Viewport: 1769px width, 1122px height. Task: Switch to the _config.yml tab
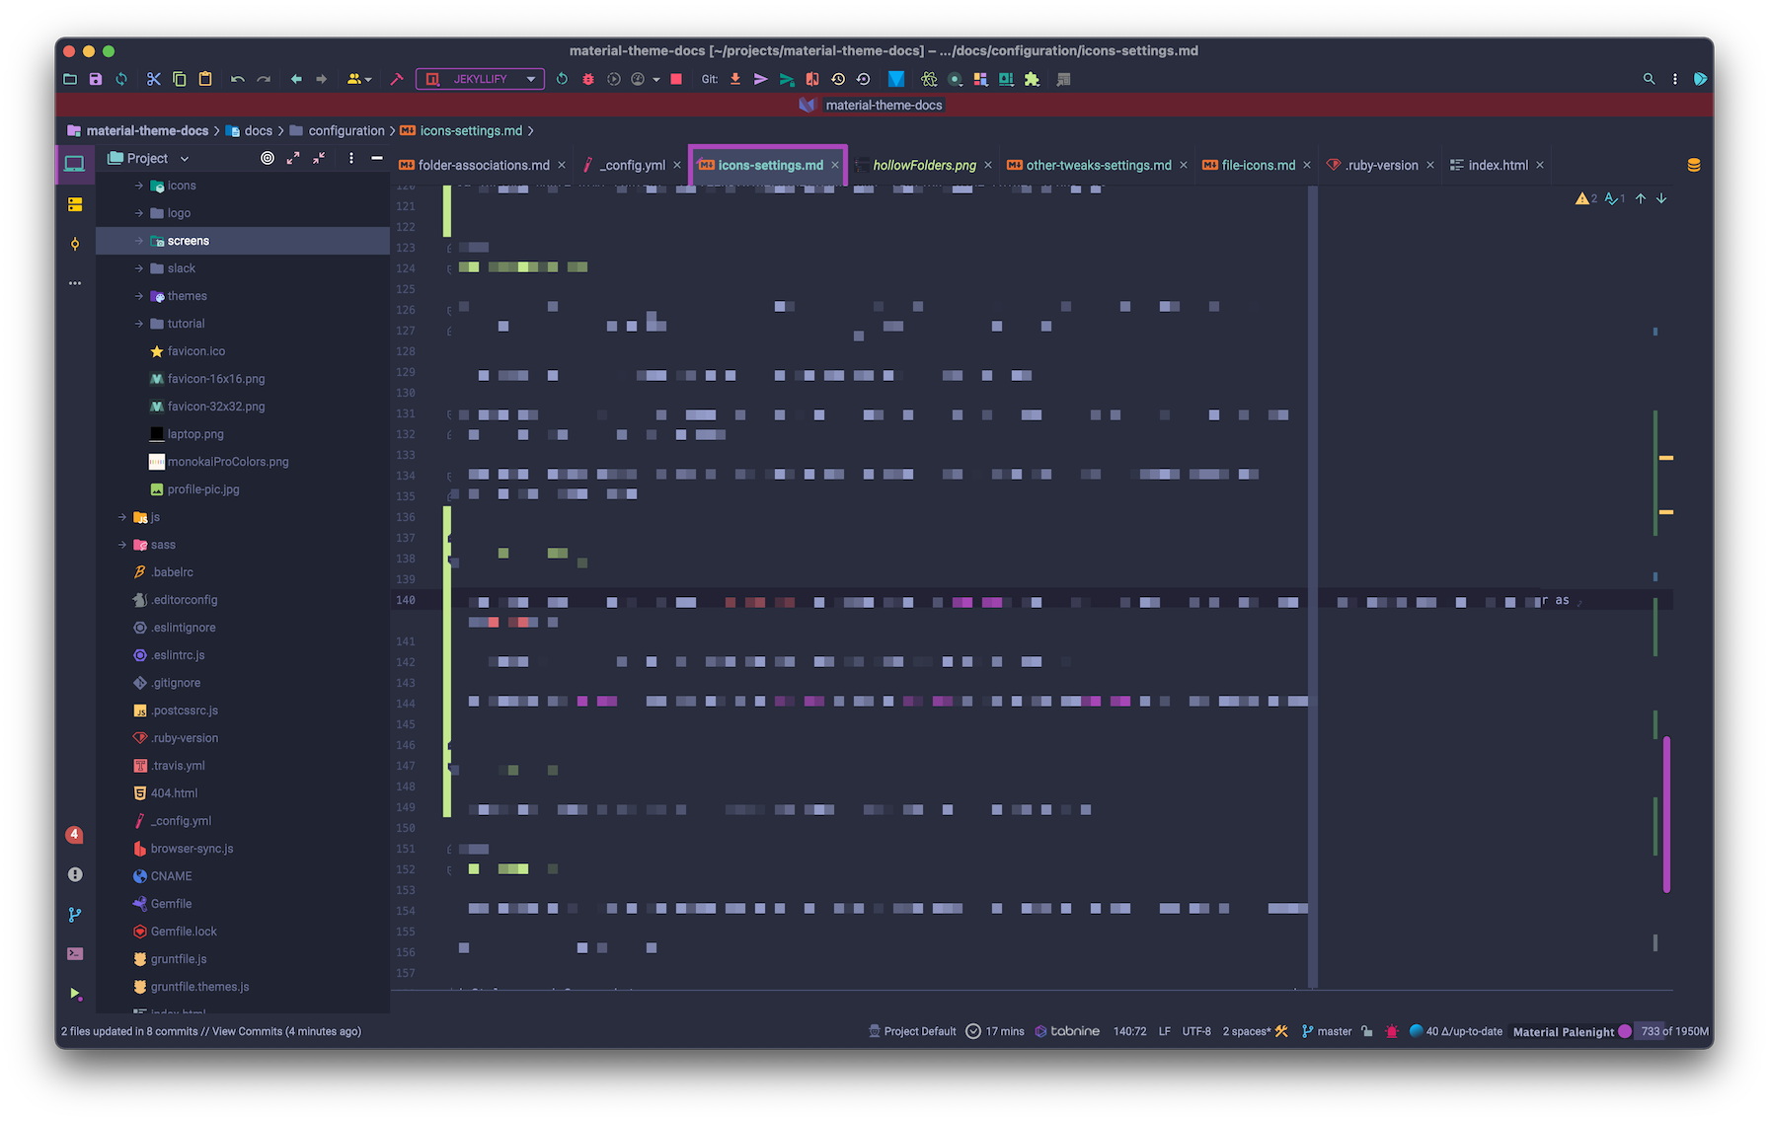(x=632, y=165)
